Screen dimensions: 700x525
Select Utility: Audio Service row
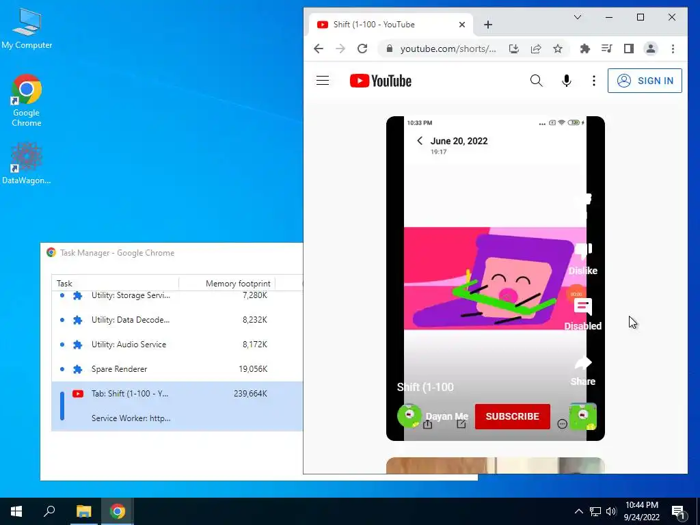point(177,345)
